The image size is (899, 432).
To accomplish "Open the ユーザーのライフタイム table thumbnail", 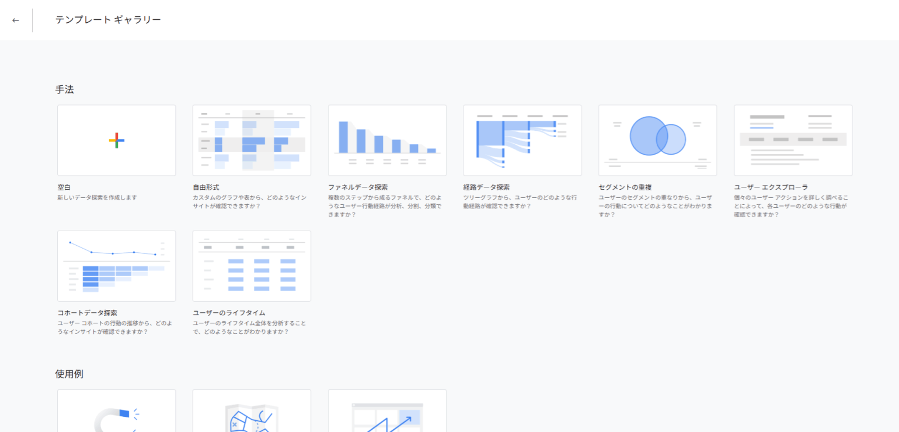I will 252,266.
